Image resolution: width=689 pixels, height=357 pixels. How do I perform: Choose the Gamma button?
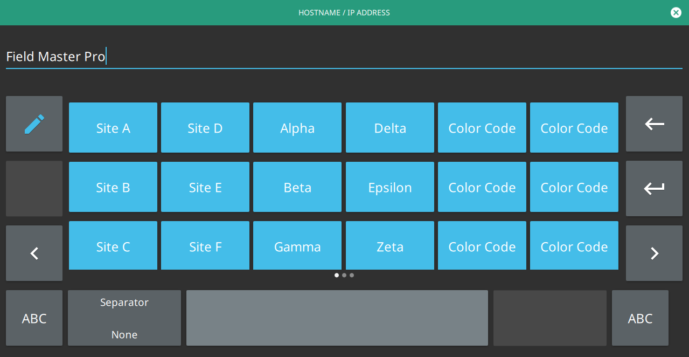pyautogui.click(x=297, y=246)
